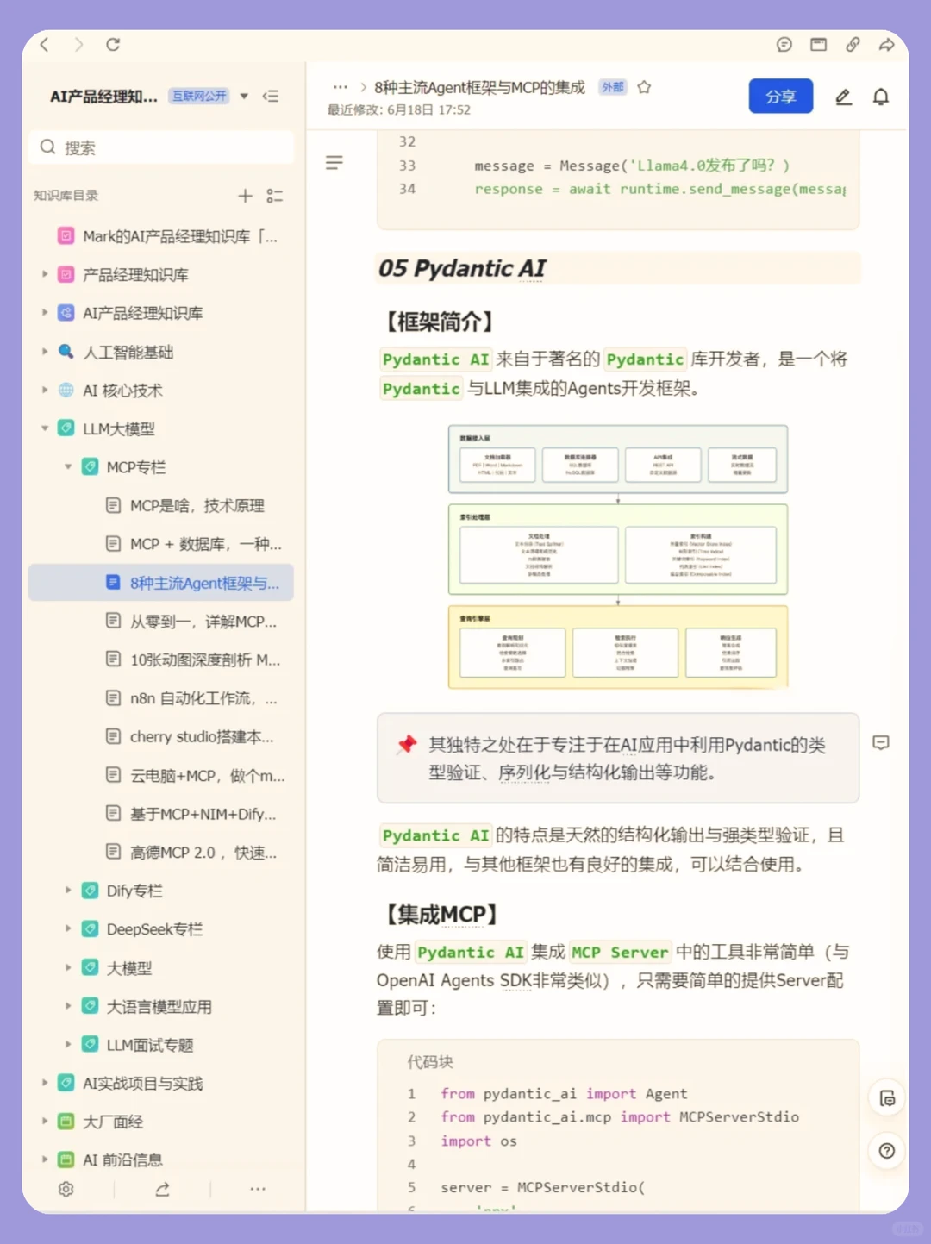Screen dimensions: 931x1244
Task: Expand 人工智能基础 tree node
Action: pyautogui.click(x=45, y=352)
